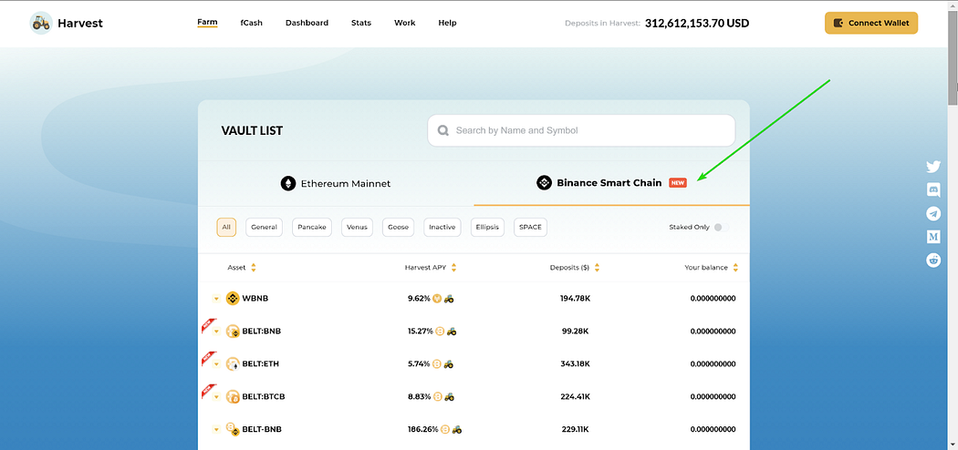Click the BELT:ETH token icon

[x=232, y=364]
